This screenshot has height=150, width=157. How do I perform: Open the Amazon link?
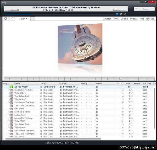pyautogui.click(x=107, y=19)
